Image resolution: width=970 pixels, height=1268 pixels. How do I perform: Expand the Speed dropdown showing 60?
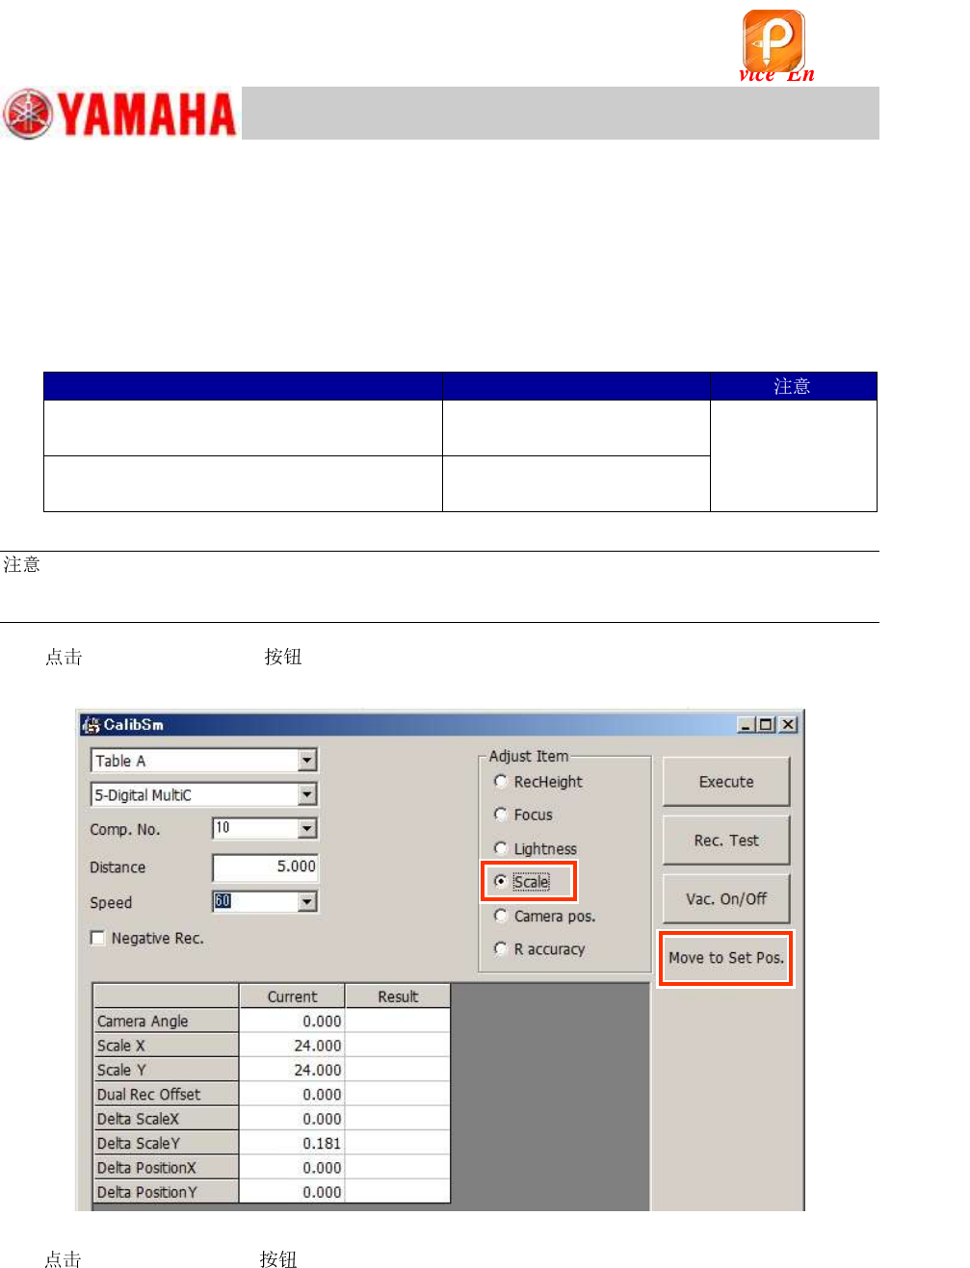[307, 901]
